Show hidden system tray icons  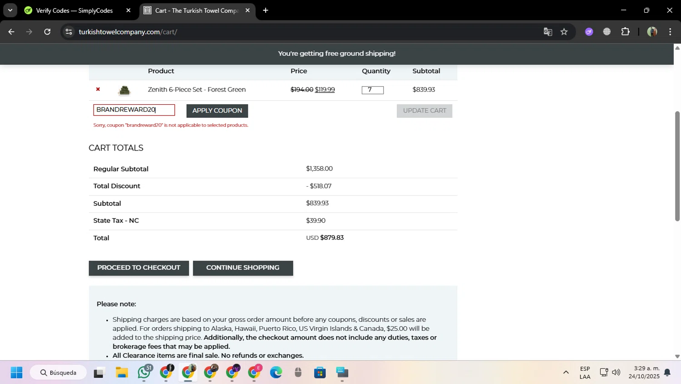pos(566,373)
